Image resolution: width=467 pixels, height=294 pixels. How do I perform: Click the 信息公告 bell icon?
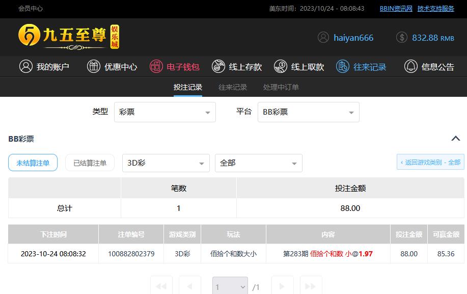point(410,66)
